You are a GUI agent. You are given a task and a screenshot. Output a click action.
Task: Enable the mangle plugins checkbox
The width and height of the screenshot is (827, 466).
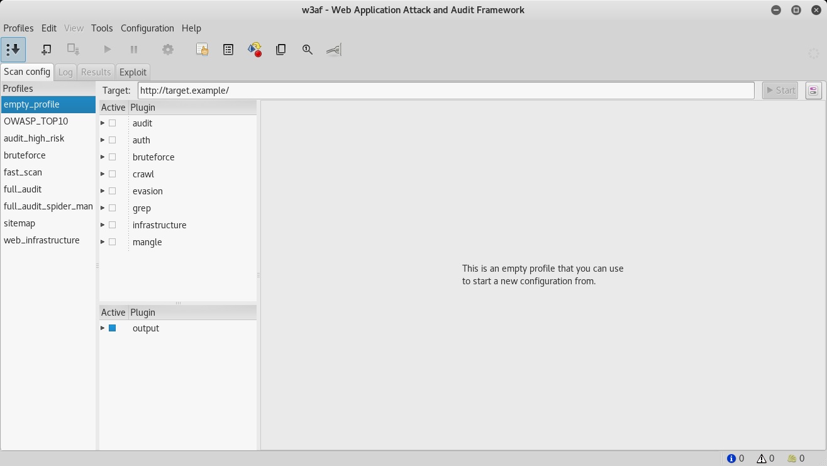coord(113,242)
